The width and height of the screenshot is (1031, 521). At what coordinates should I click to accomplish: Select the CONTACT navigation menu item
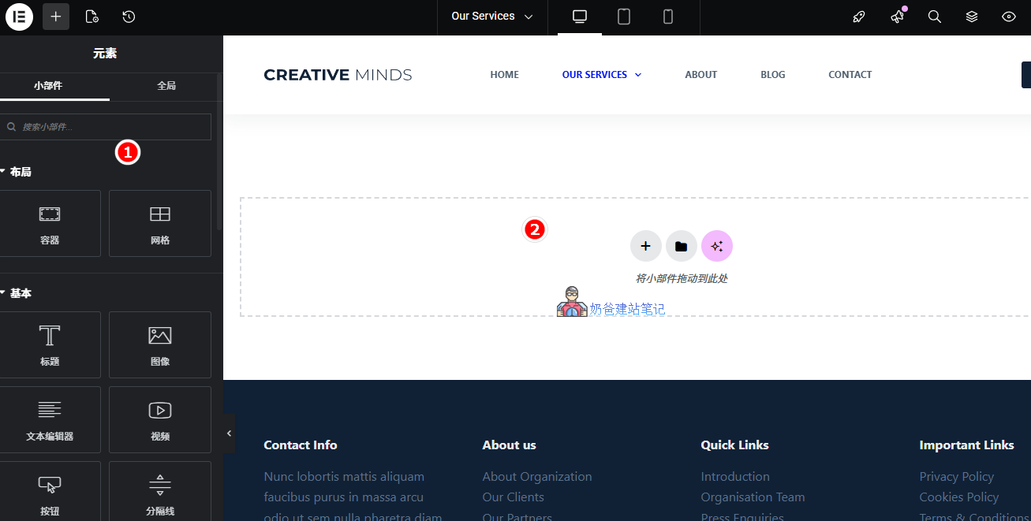click(850, 74)
